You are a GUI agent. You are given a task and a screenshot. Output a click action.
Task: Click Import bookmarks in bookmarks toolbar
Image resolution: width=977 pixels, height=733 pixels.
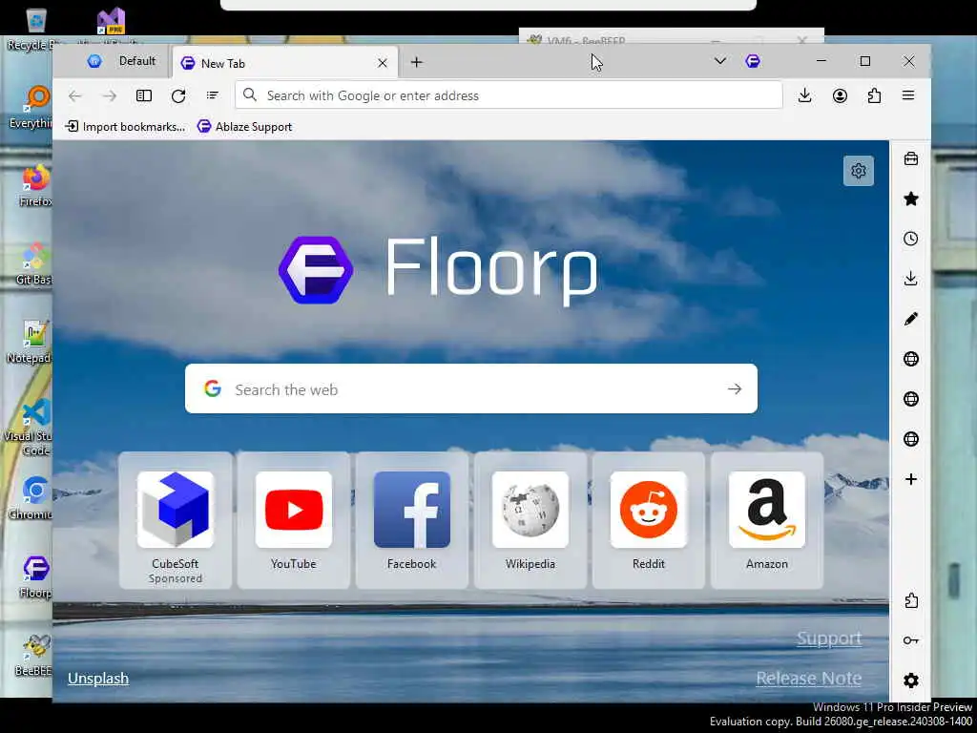(x=125, y=127)
